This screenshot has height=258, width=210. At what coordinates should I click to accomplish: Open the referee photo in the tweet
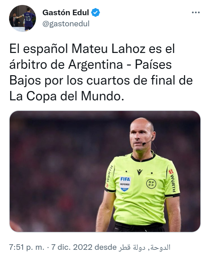coord(105,171)
